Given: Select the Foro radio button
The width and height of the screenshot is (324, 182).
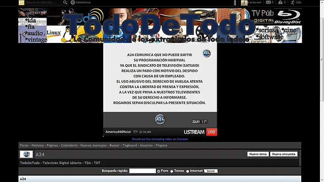Looking at the screenshot, I should 158,171.
